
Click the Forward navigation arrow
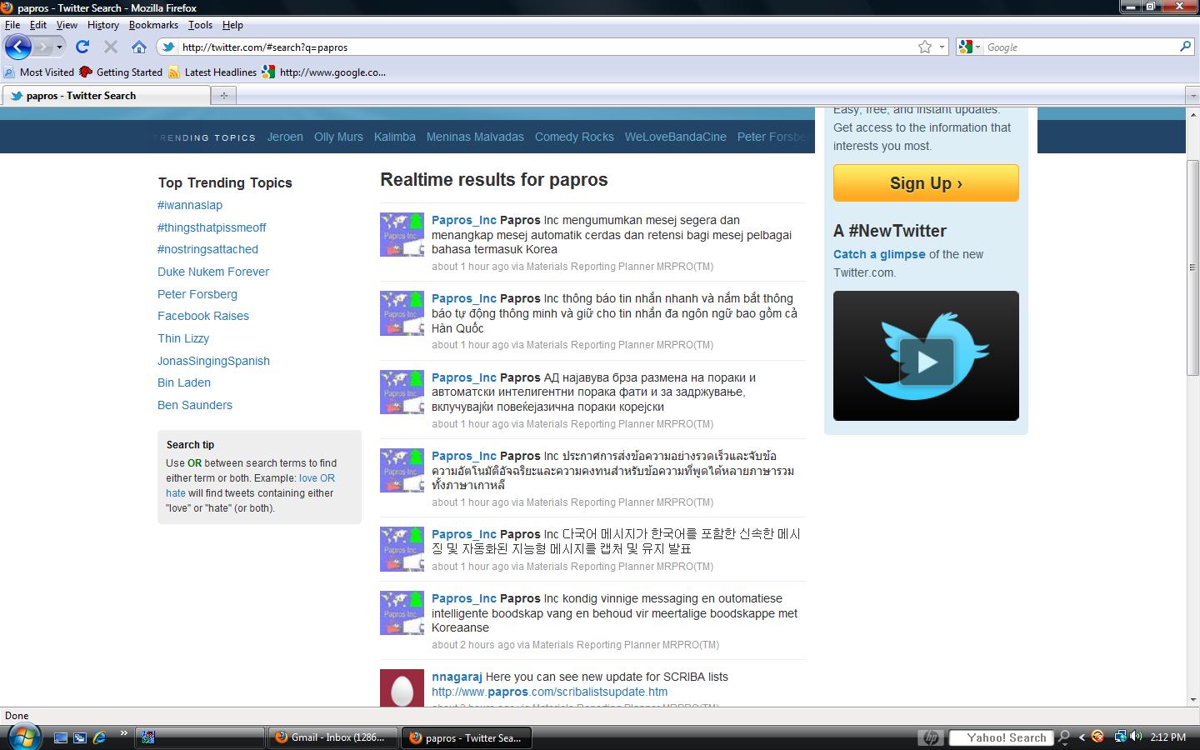tap(43, 47)
